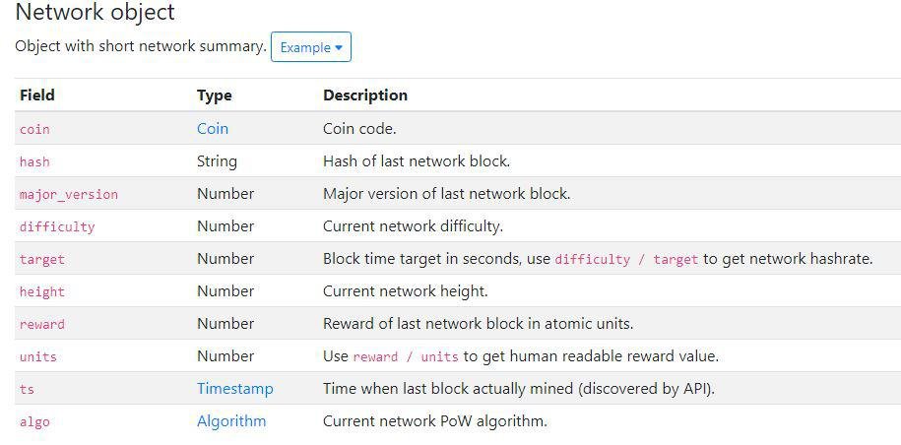Click the major_version field name
Screen dimensions: 901x445
coord(69,194)
